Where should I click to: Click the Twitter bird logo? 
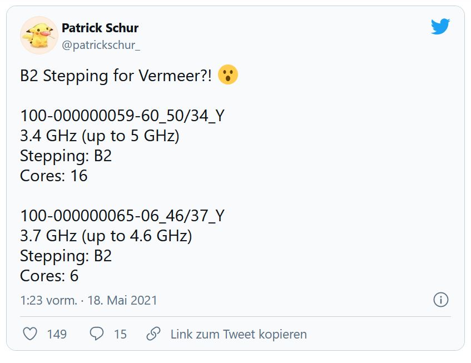point(440,27)
